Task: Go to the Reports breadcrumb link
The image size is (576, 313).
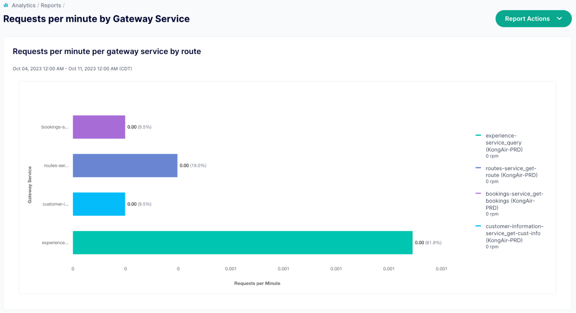Action: pyautogui.click(x=51, y=5)
